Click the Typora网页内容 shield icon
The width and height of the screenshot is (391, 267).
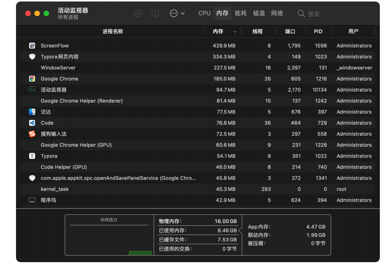(32, 57)
